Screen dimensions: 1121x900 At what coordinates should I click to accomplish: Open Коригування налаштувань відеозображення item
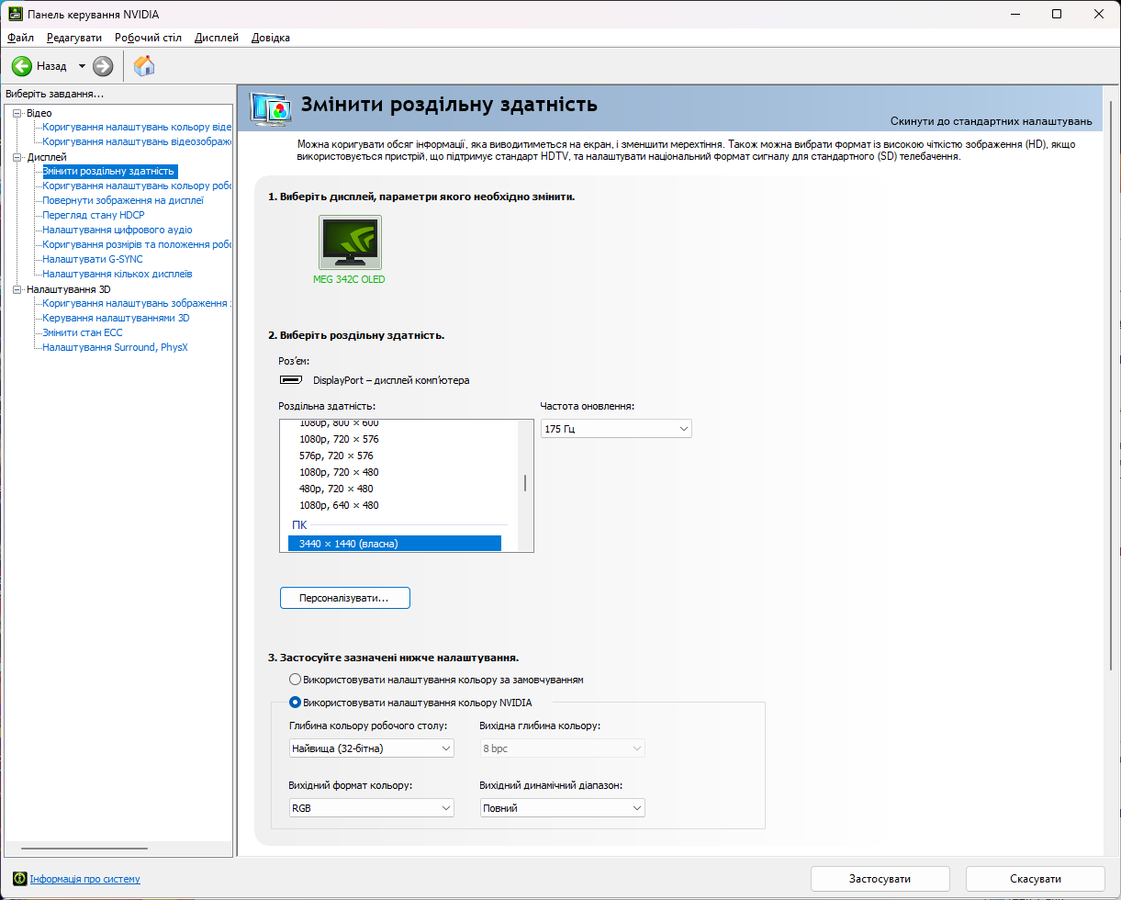[x=137, y=141]
